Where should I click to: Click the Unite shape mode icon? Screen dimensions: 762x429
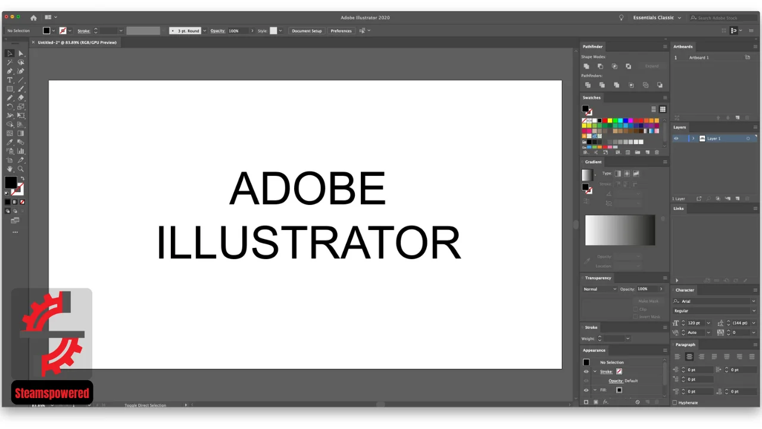click(586, 66)
